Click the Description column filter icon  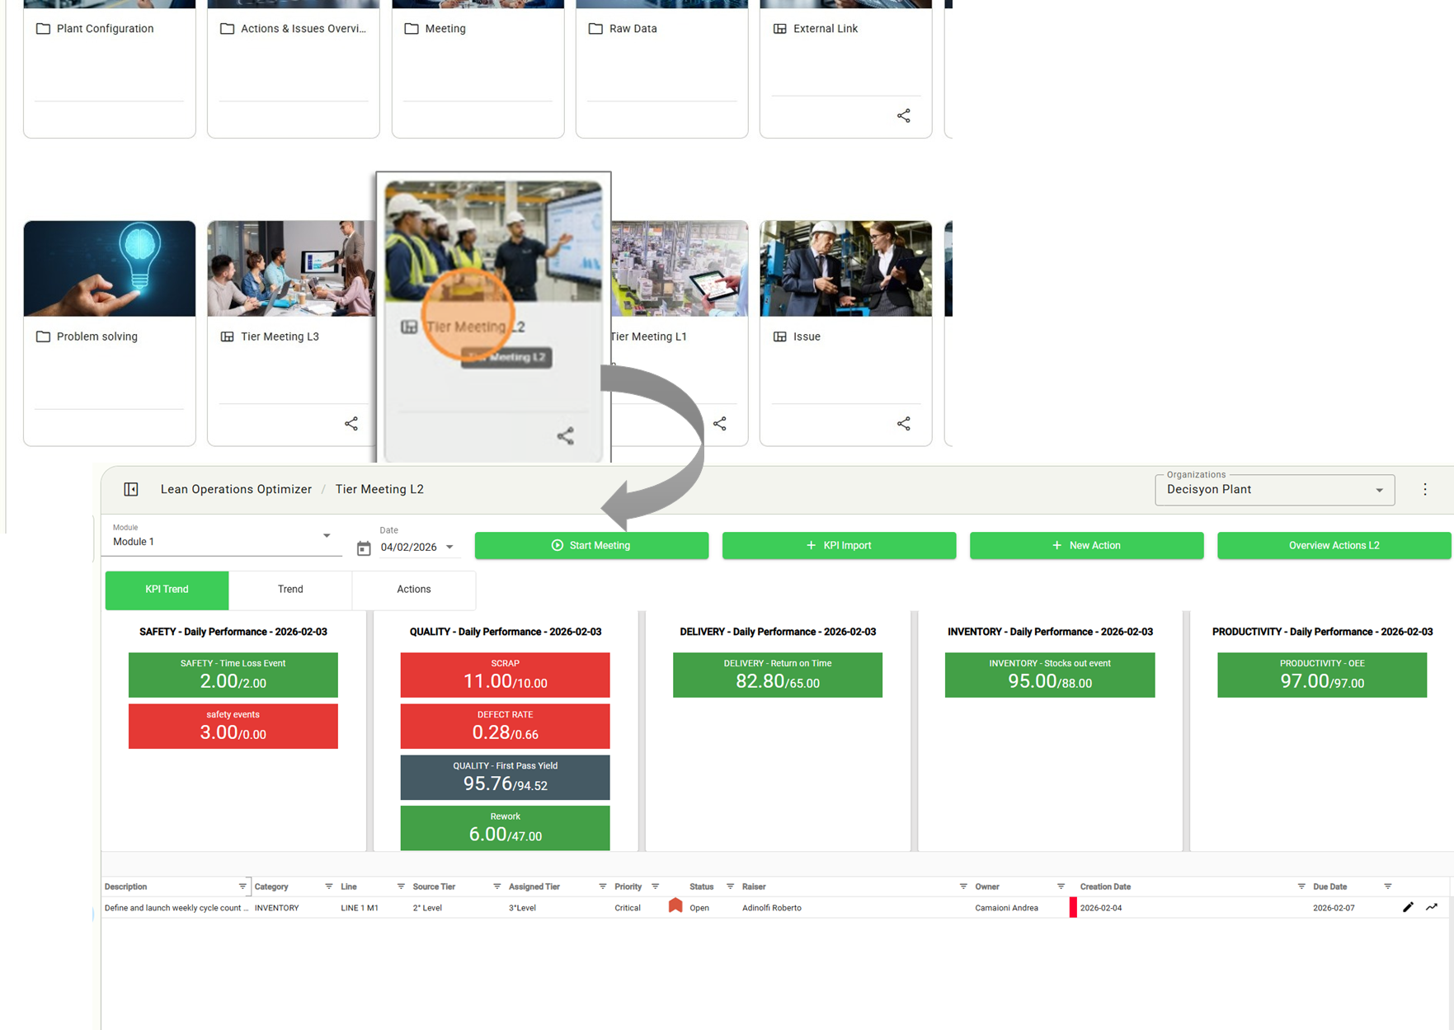coord(242,887)
